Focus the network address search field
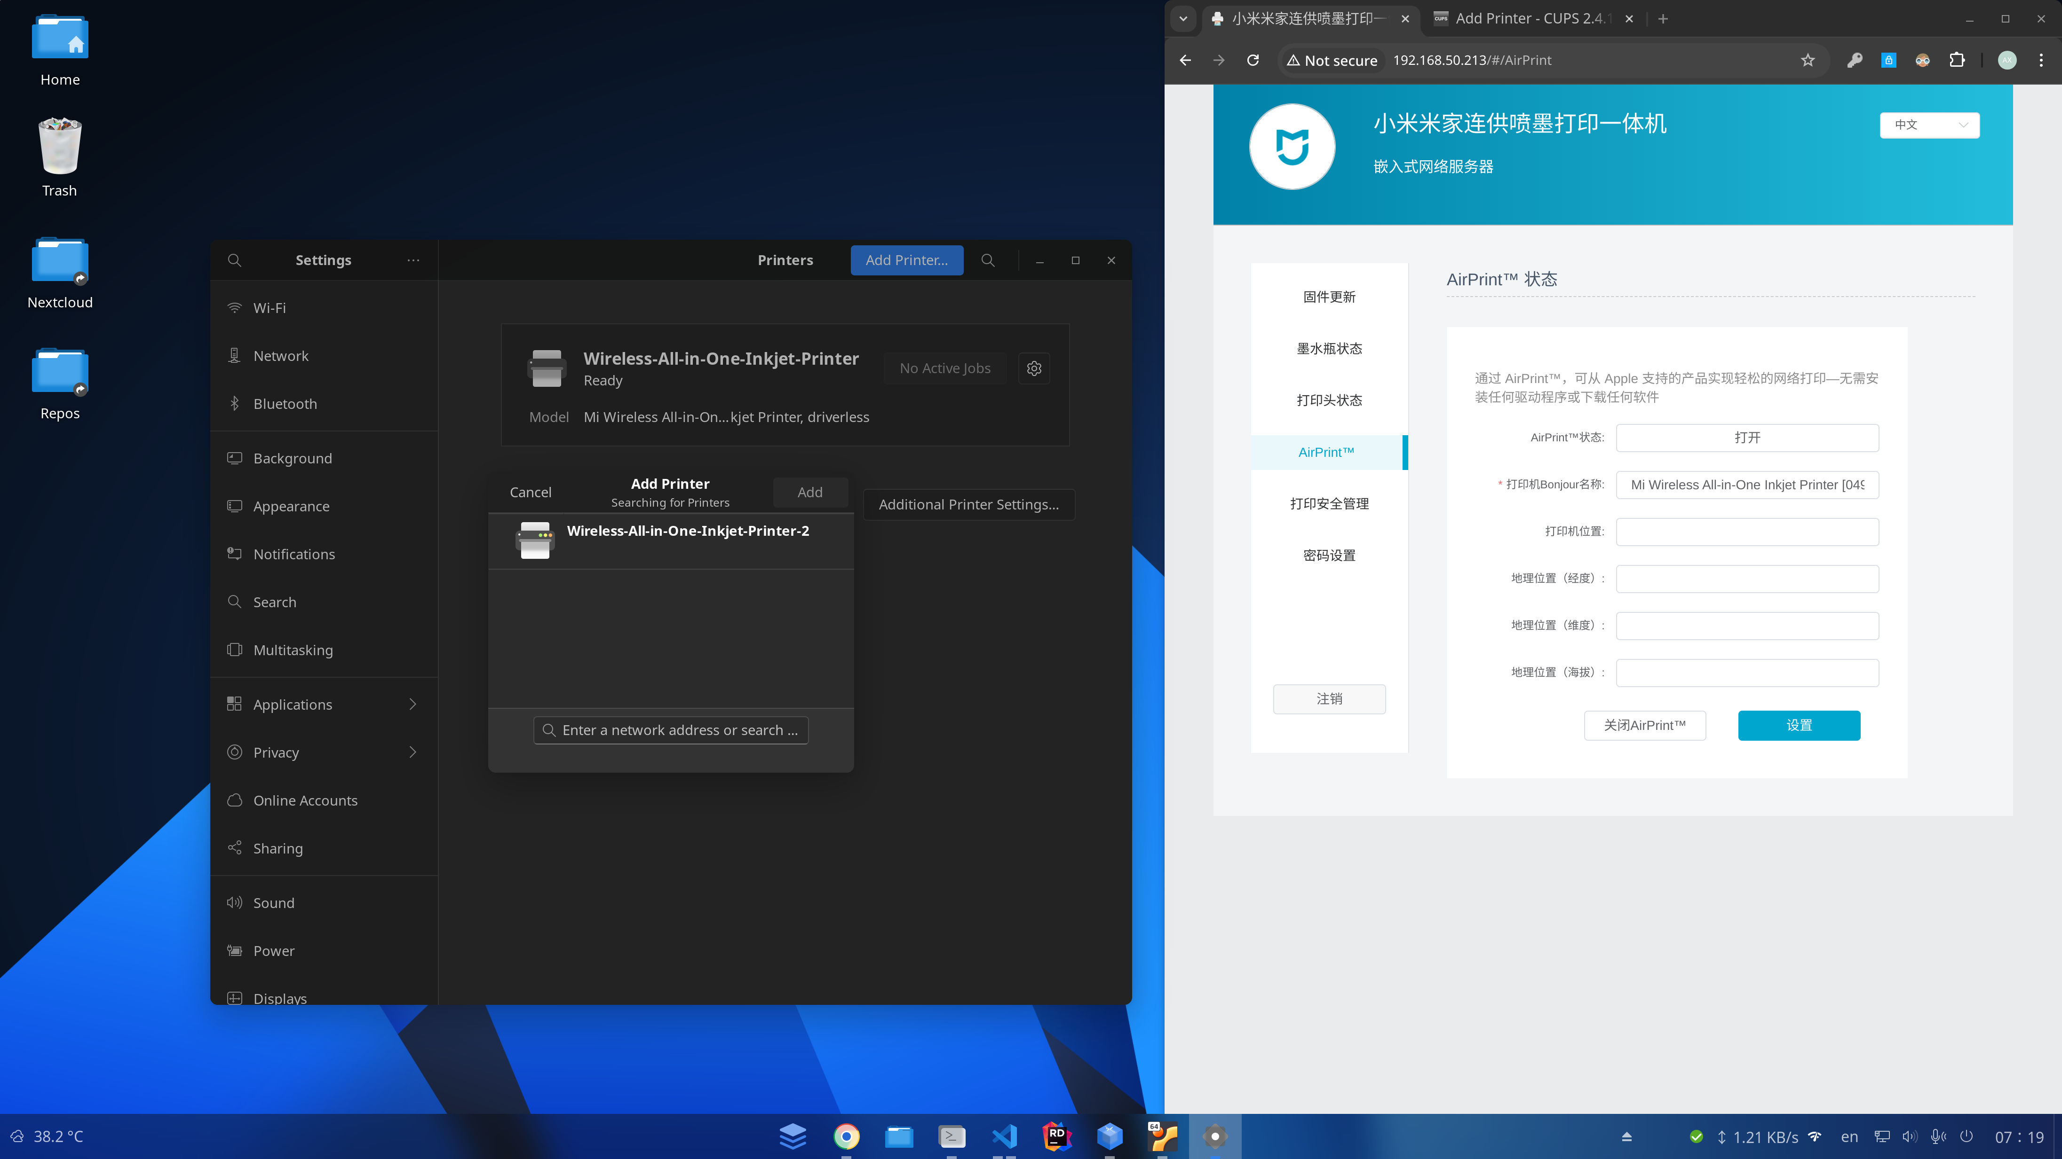 coord(671,729)
